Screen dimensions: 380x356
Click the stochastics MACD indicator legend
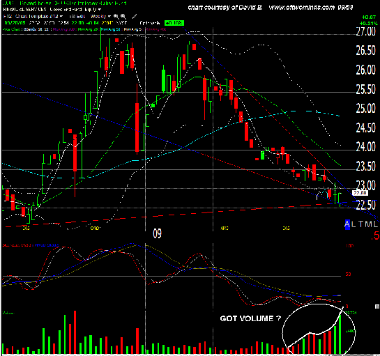pyautogui.click(x=31, y=245)
